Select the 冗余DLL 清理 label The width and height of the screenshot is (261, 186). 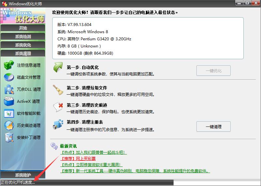29,89
